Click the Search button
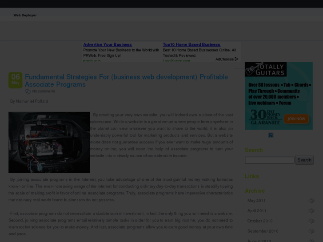Viewport: 323px width, 242px height. [x=304, y=160]
